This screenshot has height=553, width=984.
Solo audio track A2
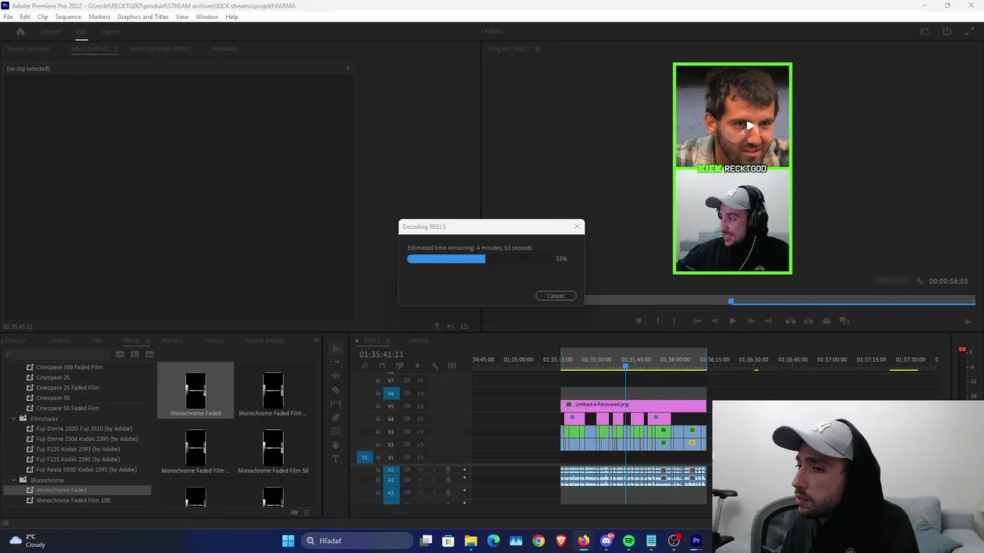click(x=434, y=480)
